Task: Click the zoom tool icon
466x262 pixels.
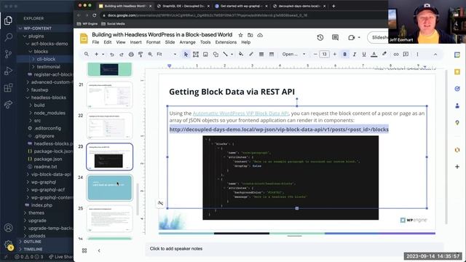Action: (x=150, y=55)
